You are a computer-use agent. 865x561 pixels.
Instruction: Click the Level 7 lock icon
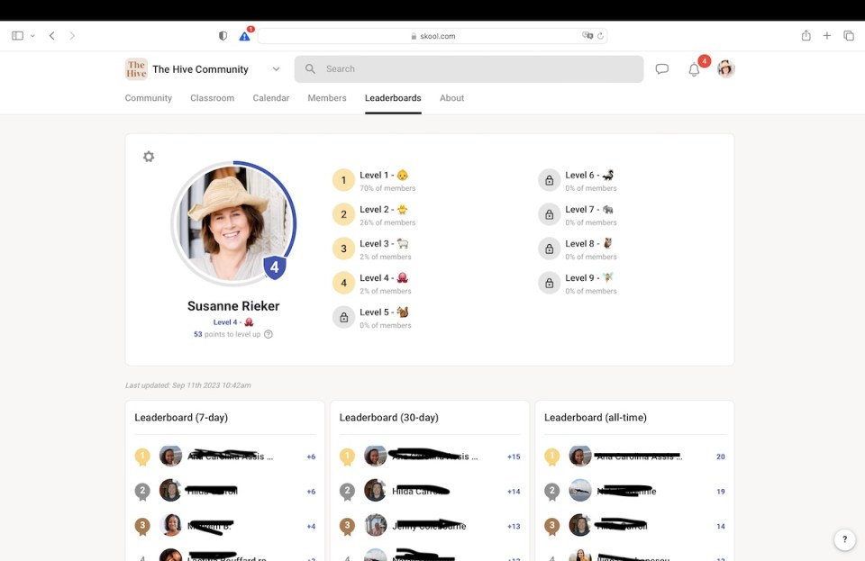pos(550,214)
